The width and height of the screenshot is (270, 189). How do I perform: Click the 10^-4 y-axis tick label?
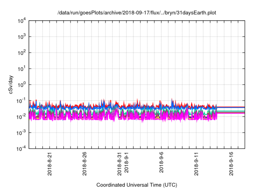tap(21, 148)
